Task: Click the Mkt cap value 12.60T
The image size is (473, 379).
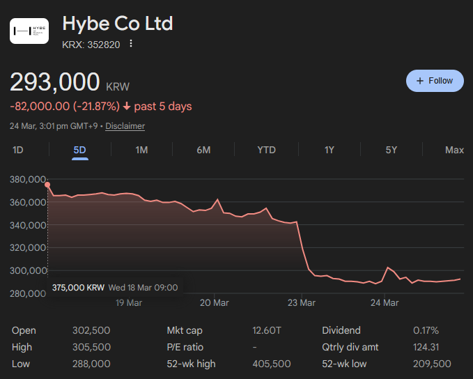Action: point(267,330)
